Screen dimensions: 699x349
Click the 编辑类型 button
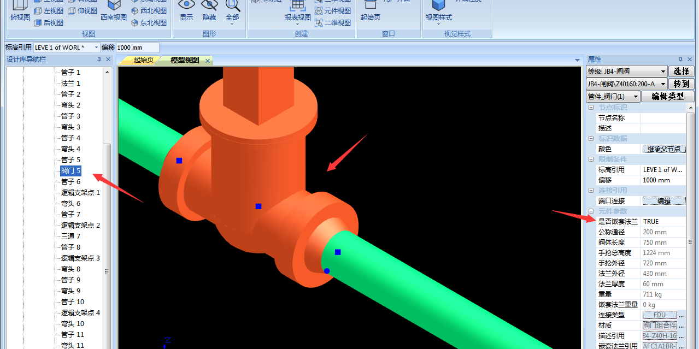click(x=667, y=97)
